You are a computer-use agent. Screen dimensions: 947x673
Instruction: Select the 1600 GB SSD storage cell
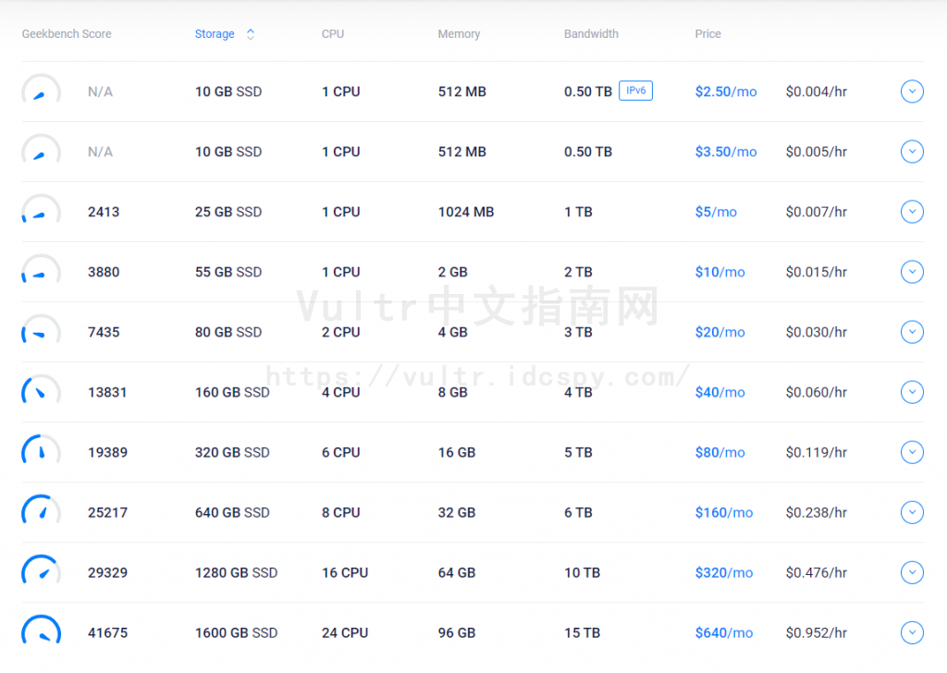[236, 632]
